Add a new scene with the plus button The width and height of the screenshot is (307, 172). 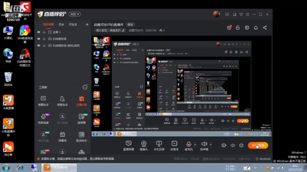pyautogui.click(x=87, y=24)
